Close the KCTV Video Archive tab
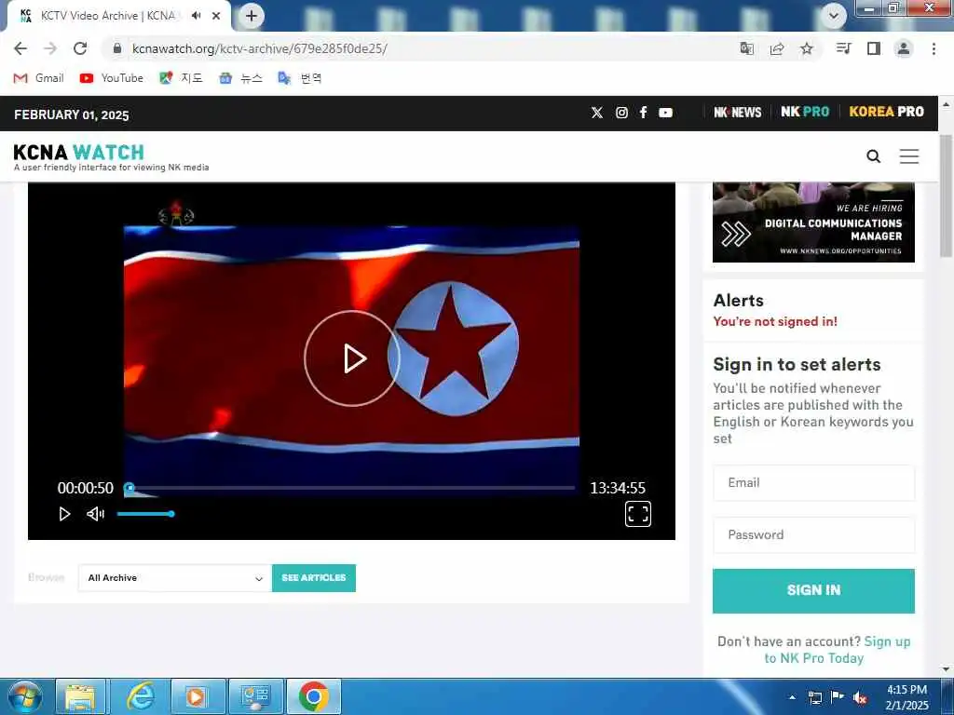This screenshot has height=715, width=954. (x=216, y=16)
